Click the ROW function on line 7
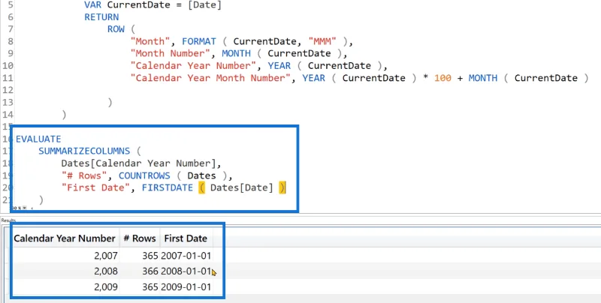Screen dimensions: 601x303 click(116, 29)
